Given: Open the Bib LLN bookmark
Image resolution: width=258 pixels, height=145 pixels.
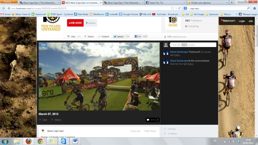Looking at the screenshot, I should (x=145, y=14).
